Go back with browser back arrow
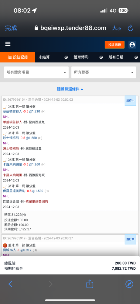The width and height of the screenshot is (140, 304). [10, 284]
